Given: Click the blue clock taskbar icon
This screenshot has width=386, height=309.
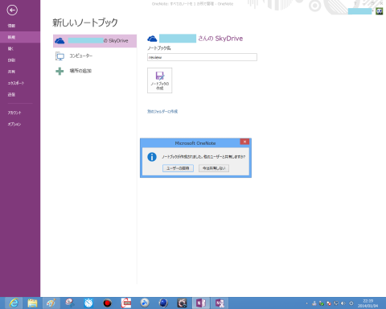Looking at the screenshot, I should click(88, 303).
